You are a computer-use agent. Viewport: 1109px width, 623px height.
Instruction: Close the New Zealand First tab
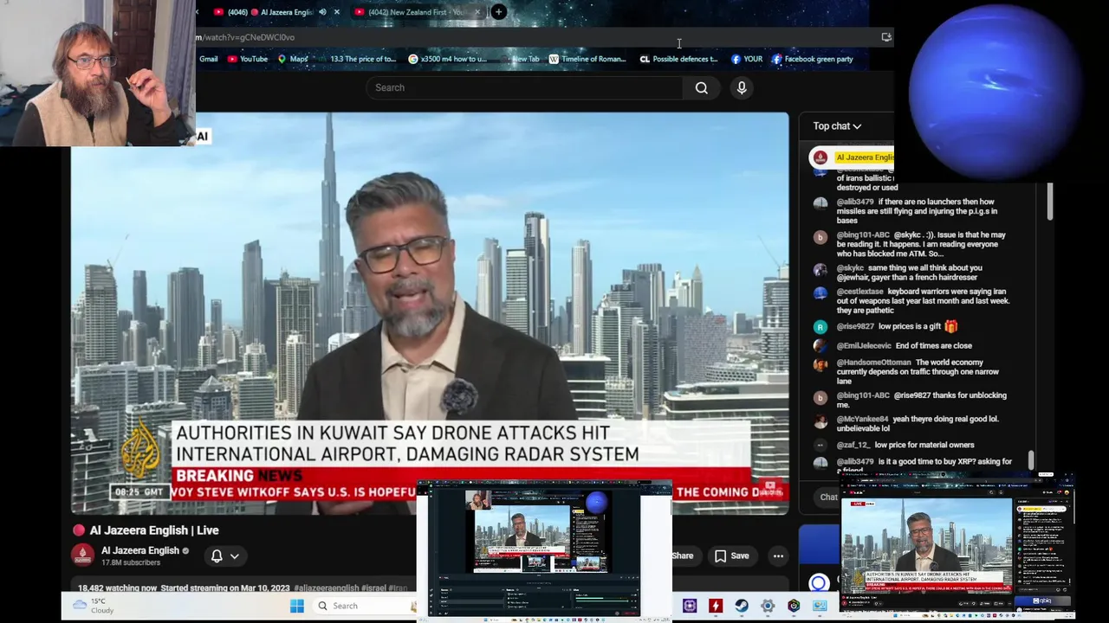[477, 12]
